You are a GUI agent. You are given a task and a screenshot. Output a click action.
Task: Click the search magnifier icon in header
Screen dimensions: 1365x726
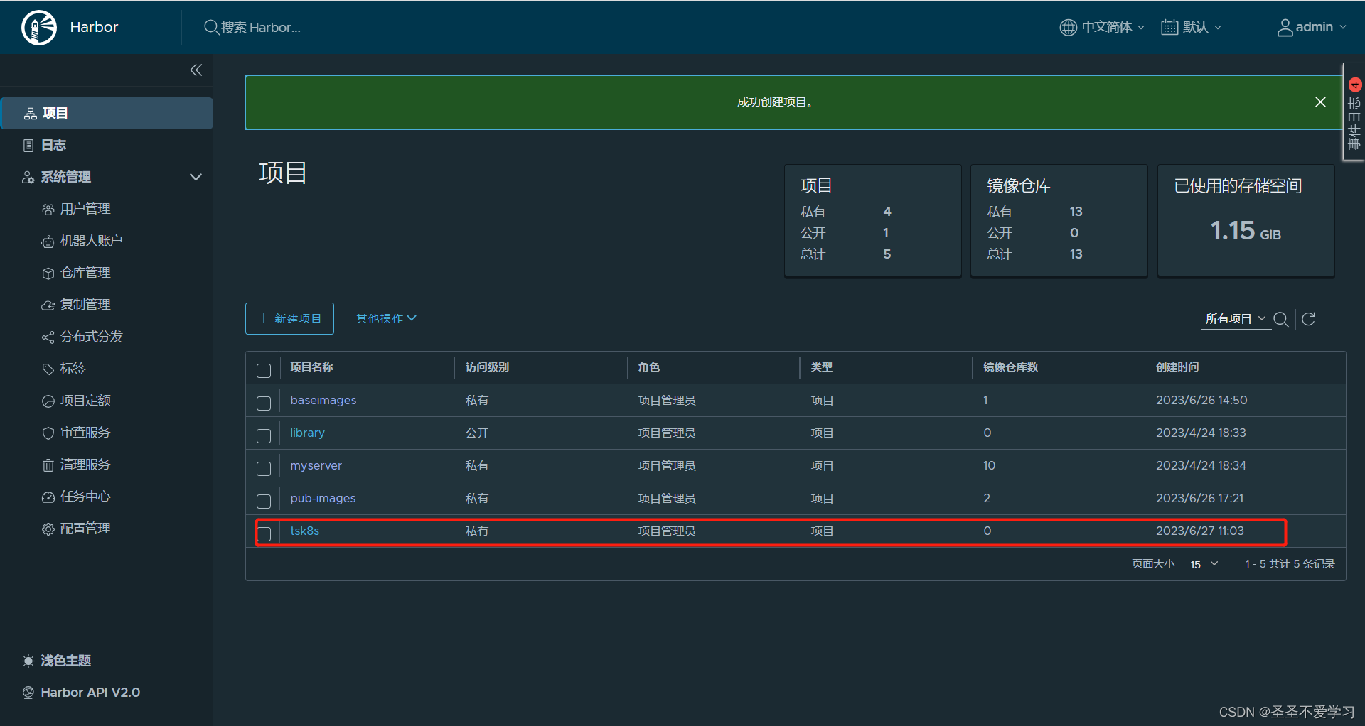point(211,27)
